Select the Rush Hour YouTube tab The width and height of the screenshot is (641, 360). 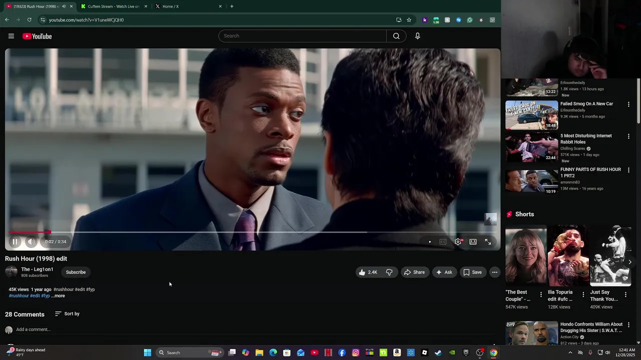(35, 6)
